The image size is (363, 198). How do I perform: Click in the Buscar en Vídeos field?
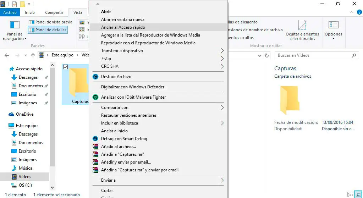click(317, 55)
